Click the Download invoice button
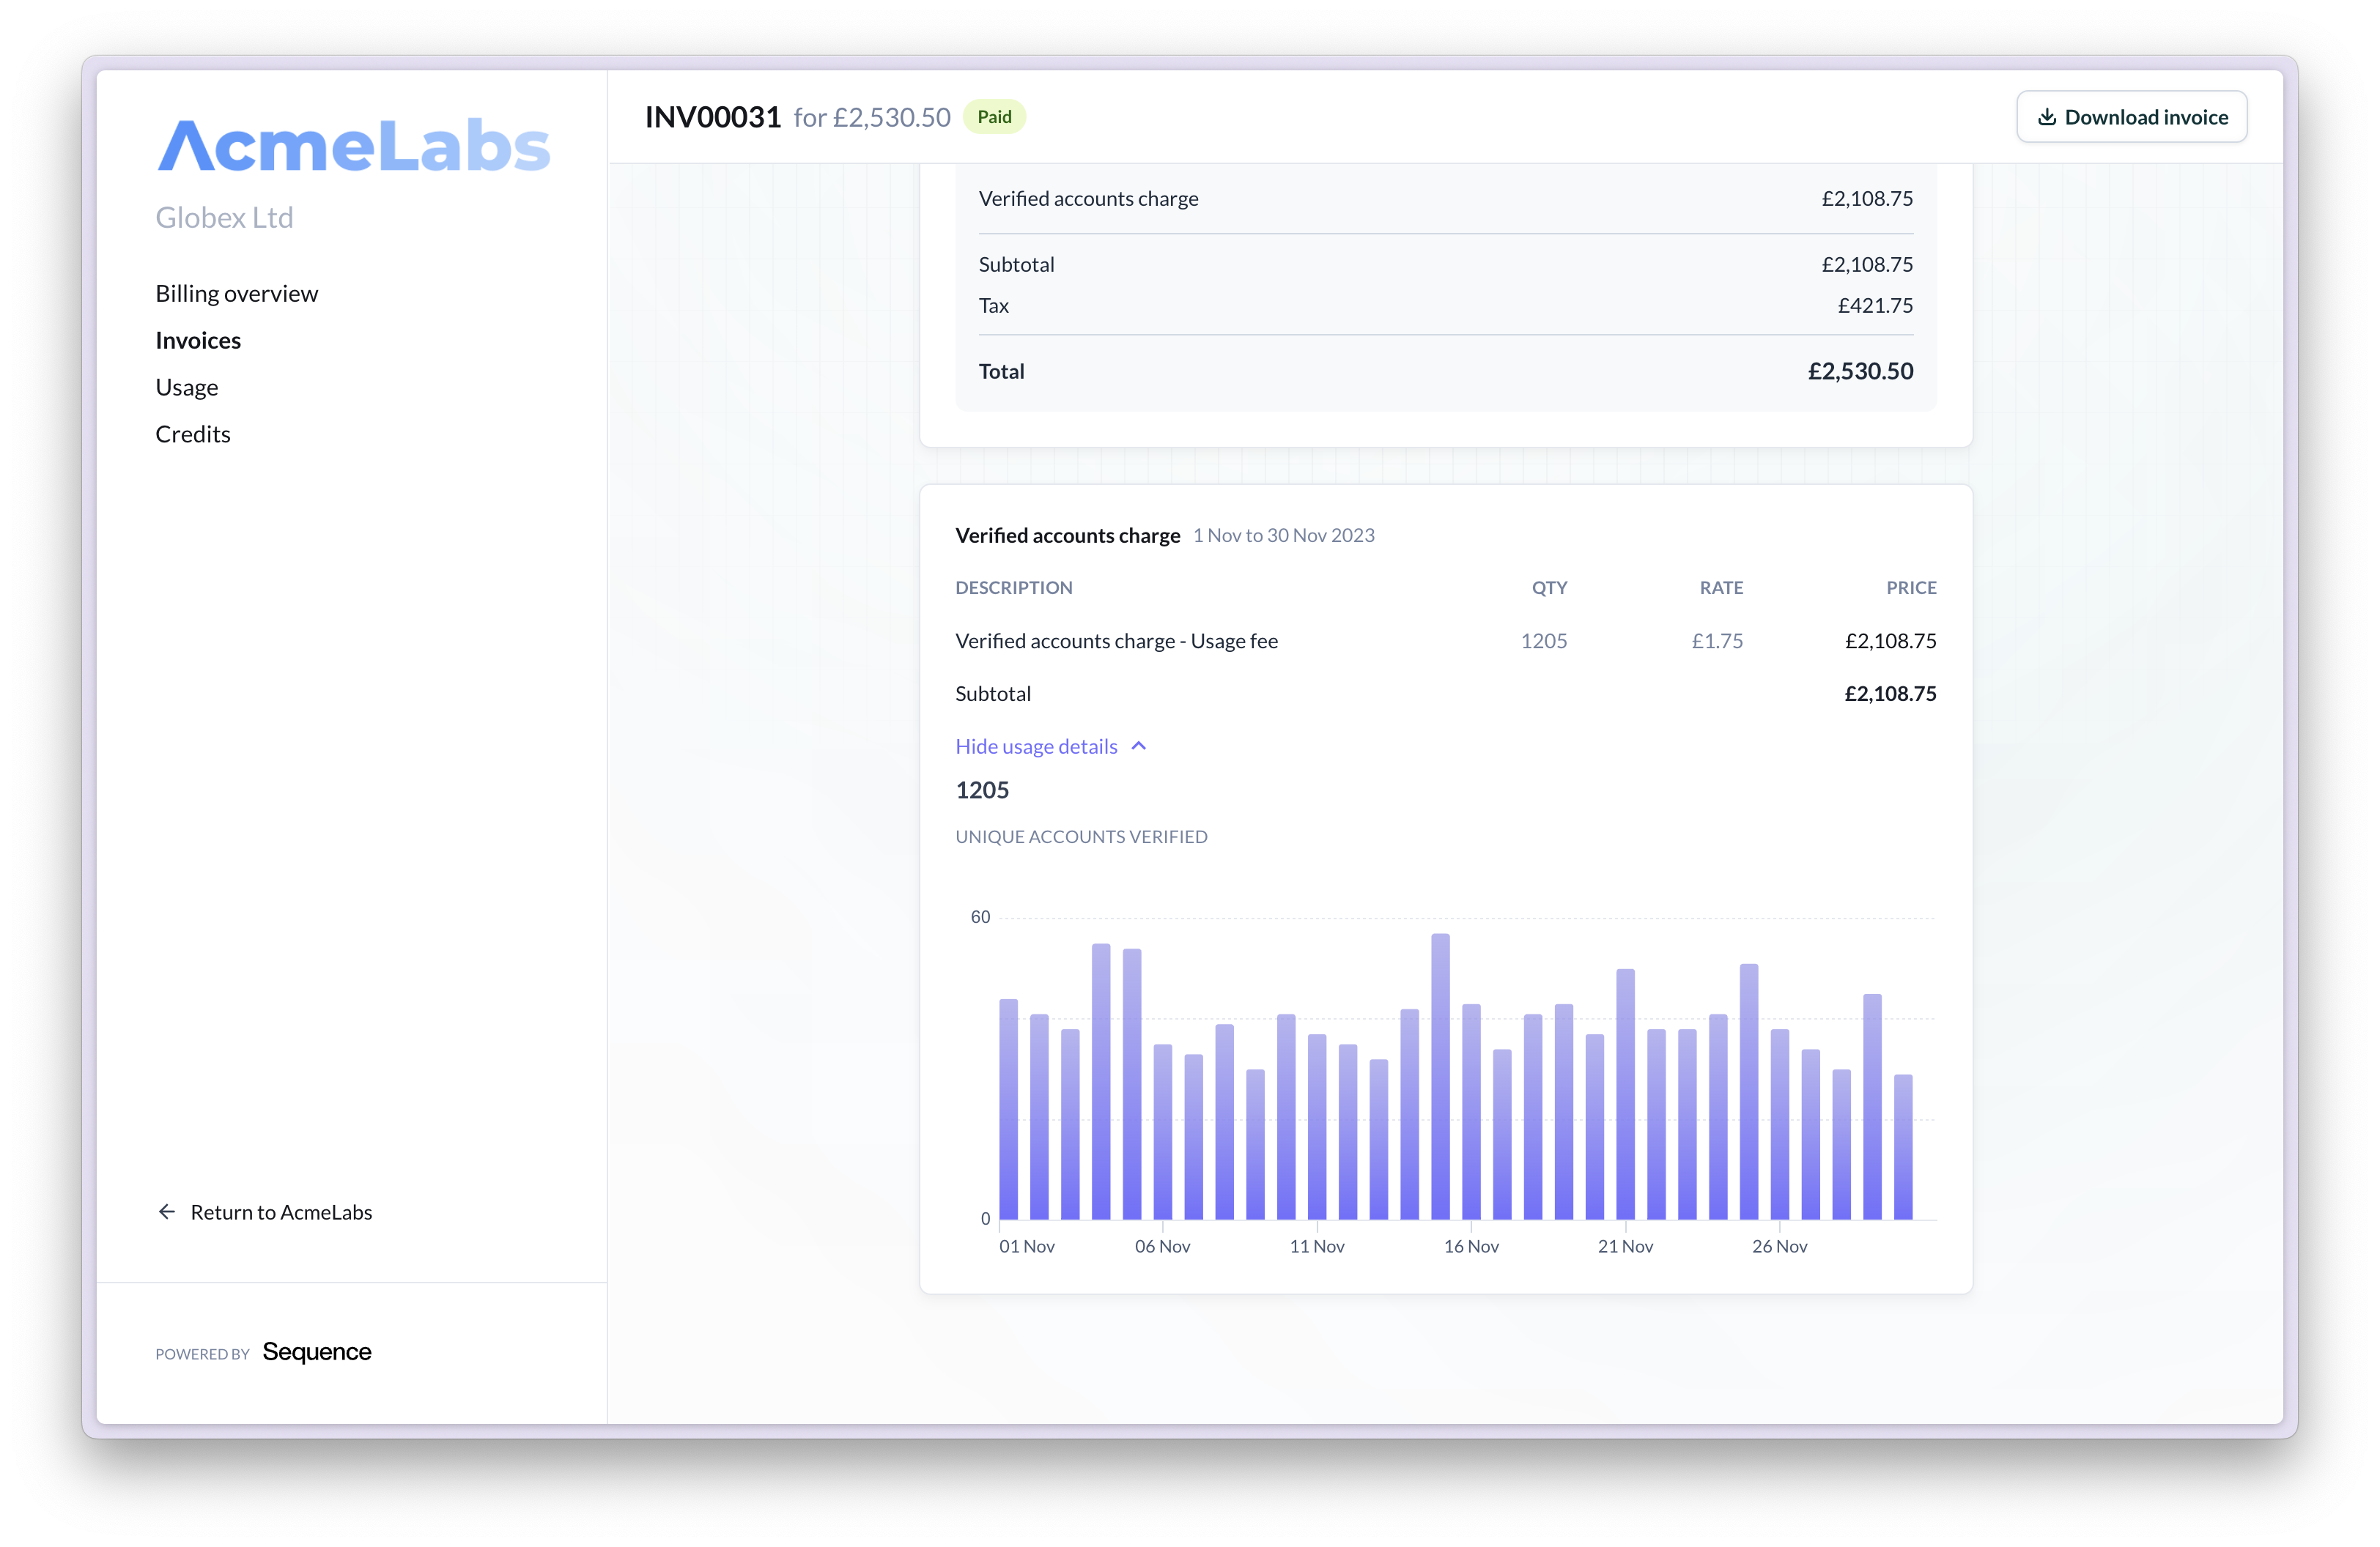This screenshot has width=2380, height=1547. tap(2132, 116)
